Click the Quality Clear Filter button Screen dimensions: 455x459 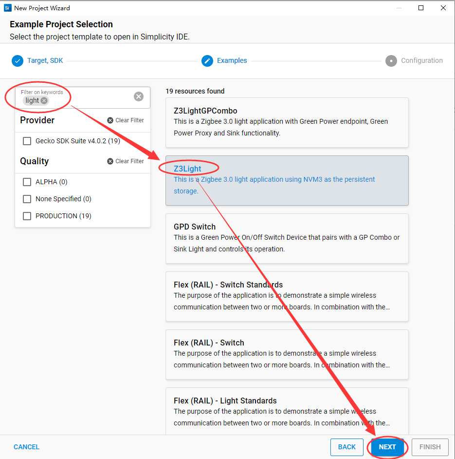pyautogui.click(x=126, y=161)
